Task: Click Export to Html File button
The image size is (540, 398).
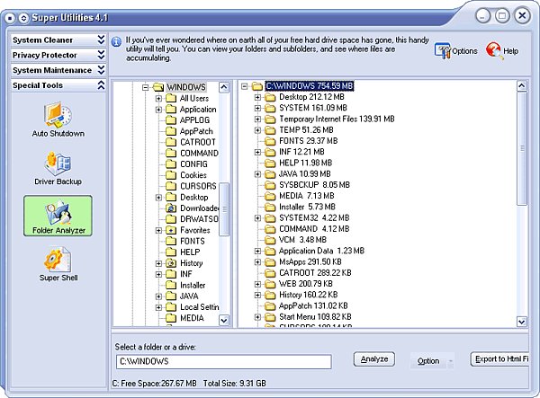Action: [499, 359]
